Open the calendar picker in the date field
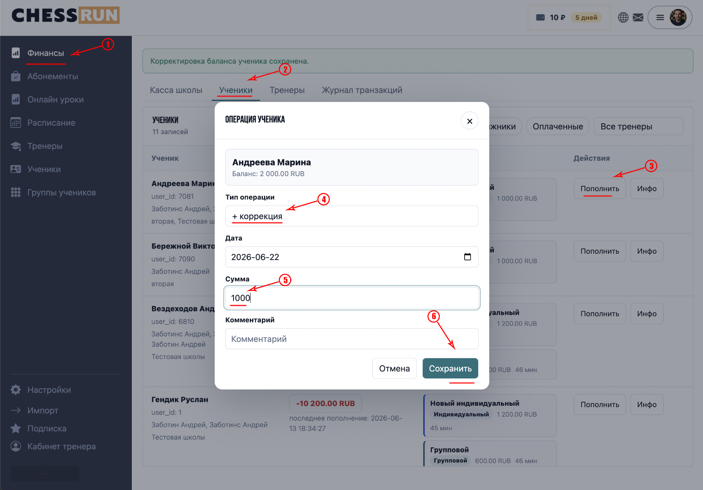703x490 pixels. click(x=467, y=257)
